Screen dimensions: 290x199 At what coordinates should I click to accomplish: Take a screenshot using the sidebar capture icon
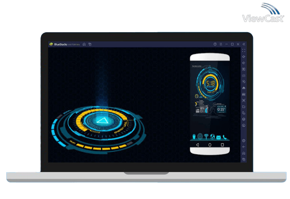(x=244, y=100)
